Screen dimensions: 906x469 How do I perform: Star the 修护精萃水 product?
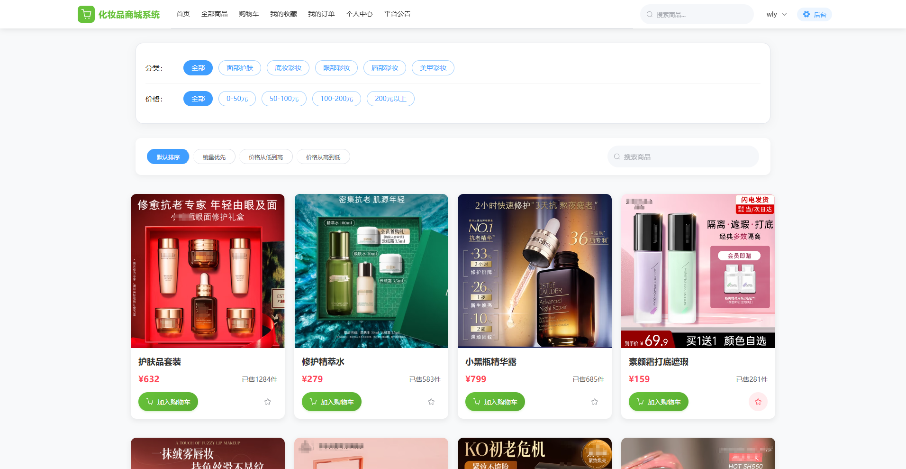[431, 402]
